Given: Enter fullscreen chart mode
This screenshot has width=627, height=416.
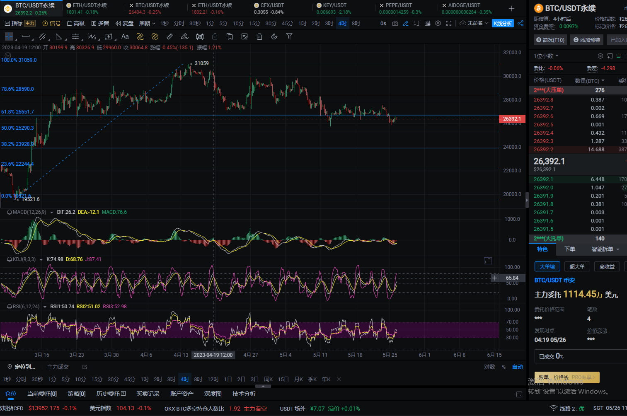Looking at the screenshot, I should coord(448,23).
